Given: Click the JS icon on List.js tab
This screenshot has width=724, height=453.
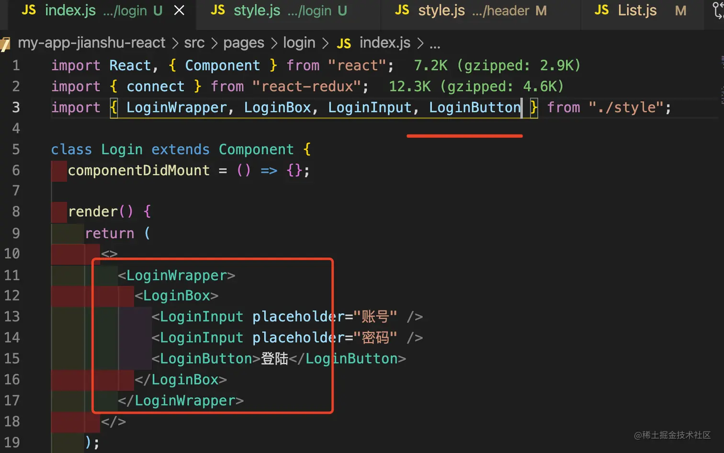Looking at the screenshot, I should tap(601, 10).
